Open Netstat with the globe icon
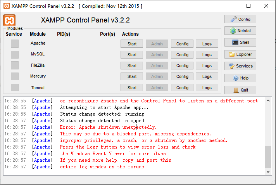This screenshot has width=276, height=185. (x=240, y=31)
